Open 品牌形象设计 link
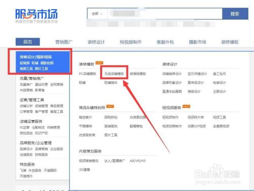254x191 pixels. pyautogui.click(x=172, y=83)
